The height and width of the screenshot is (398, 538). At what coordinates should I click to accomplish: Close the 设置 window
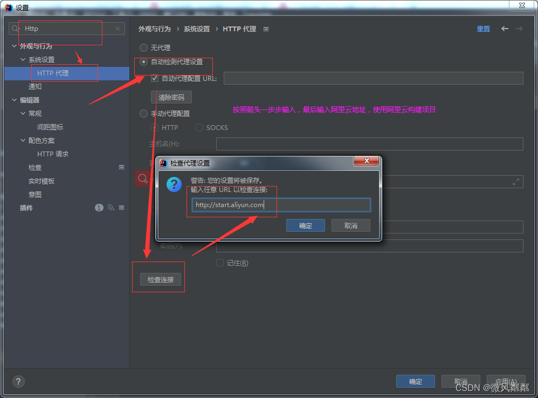522,5
